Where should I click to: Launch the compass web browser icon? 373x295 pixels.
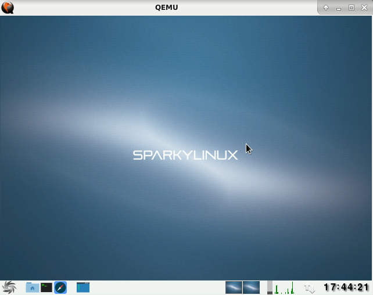(60, 287)
